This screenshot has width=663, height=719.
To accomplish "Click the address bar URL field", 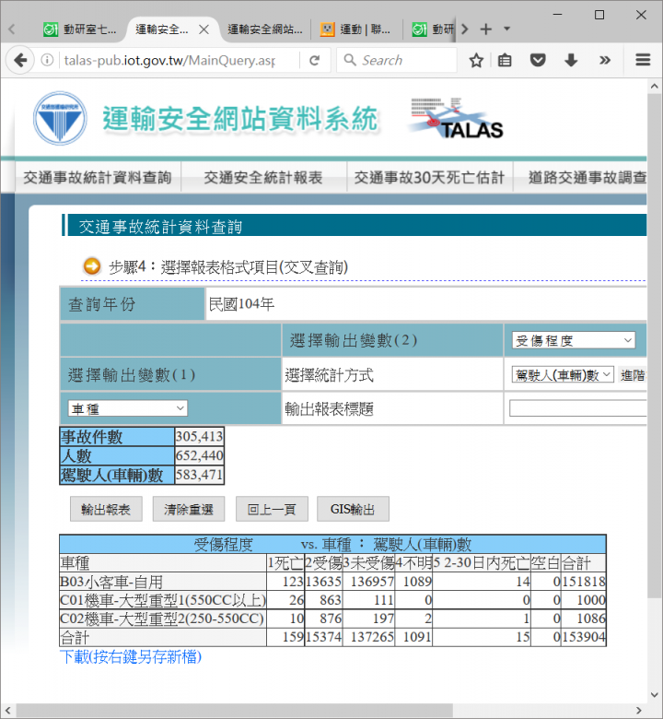I will click(x=169, y=60).
